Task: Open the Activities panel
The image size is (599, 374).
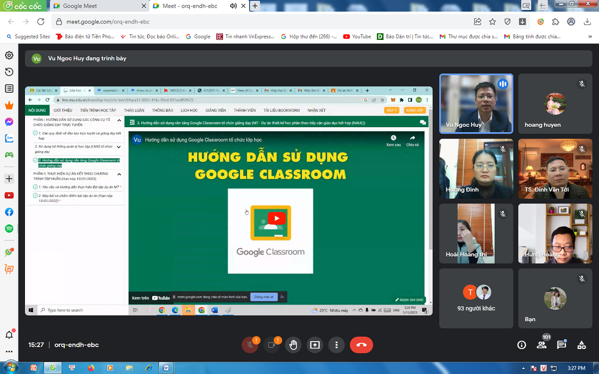Action: pyautogui.click(x=582, y=345)
